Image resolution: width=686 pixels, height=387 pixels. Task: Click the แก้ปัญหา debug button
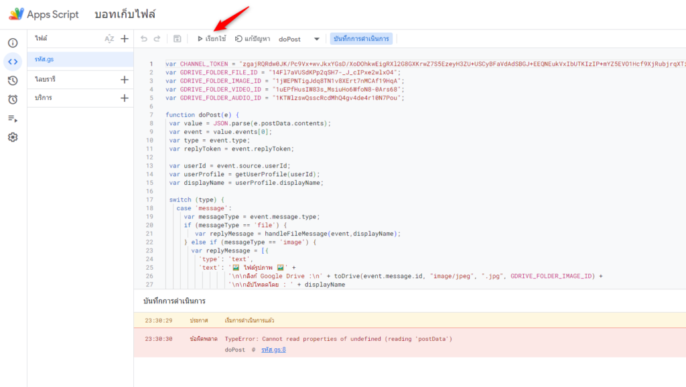(253, 39)
